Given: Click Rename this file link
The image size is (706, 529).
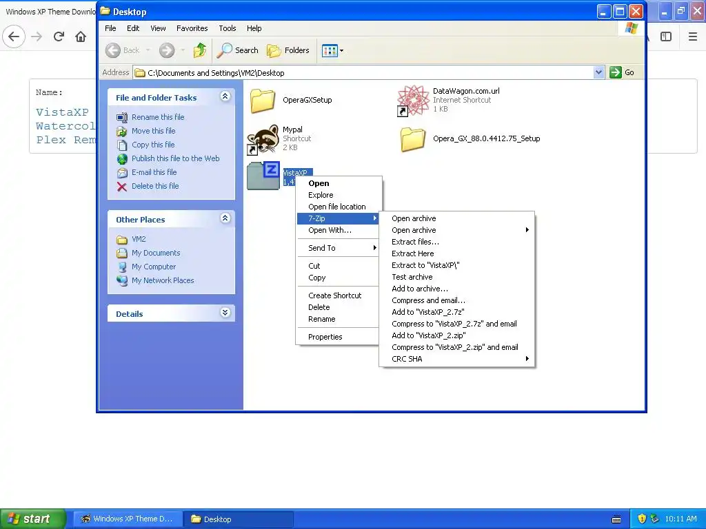Looking at the screenshot, I should [x=158, y=117].
